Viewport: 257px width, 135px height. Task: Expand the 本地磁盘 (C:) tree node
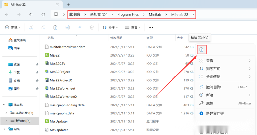coord(6,113)
